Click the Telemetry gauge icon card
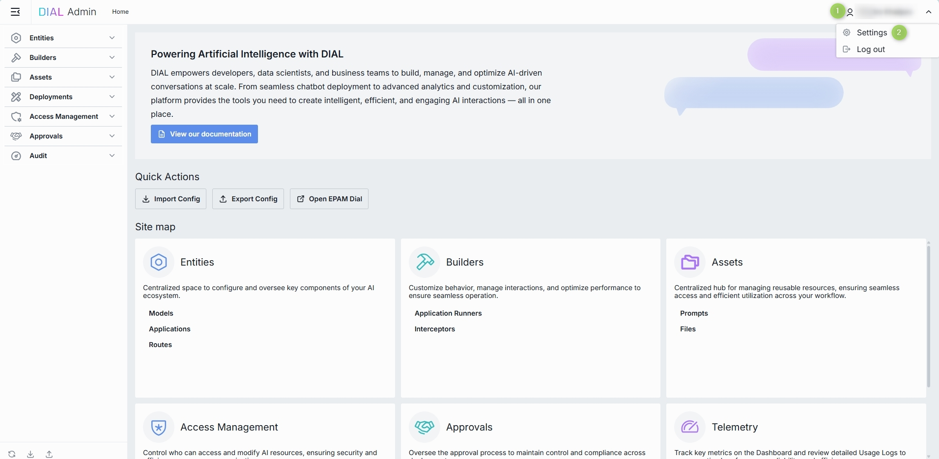 pyautogui.click(x=690, y=427)
